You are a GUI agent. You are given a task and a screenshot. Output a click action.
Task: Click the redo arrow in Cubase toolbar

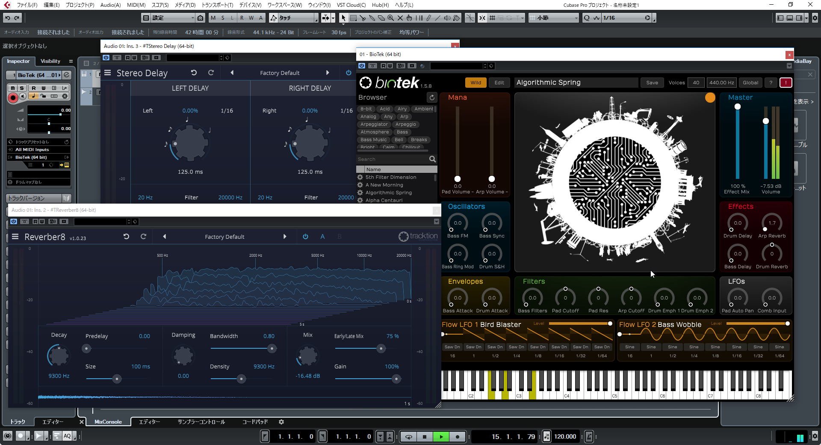pyautogui.click(x=17, y=18)
